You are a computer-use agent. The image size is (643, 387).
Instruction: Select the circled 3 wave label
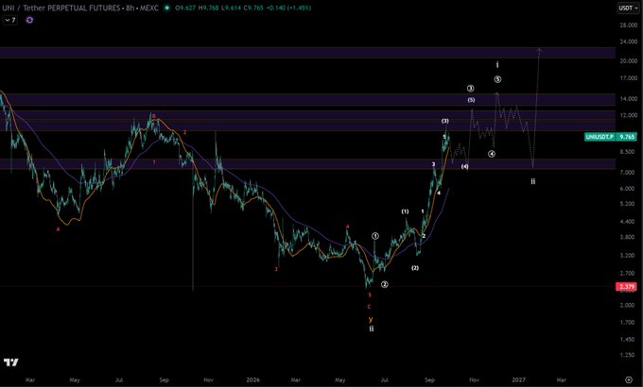tap(470, 88)
